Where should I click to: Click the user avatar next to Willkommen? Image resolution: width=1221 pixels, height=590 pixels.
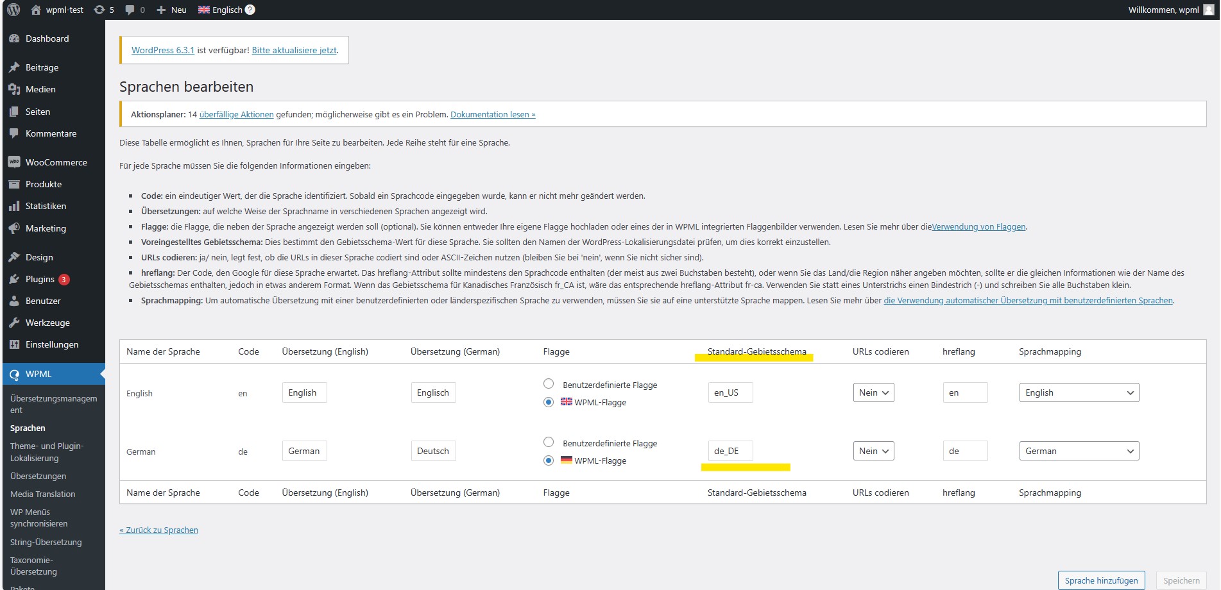point(1208,10)
